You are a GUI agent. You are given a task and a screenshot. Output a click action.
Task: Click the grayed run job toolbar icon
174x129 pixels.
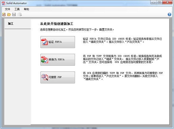click(x=20, y=15)
